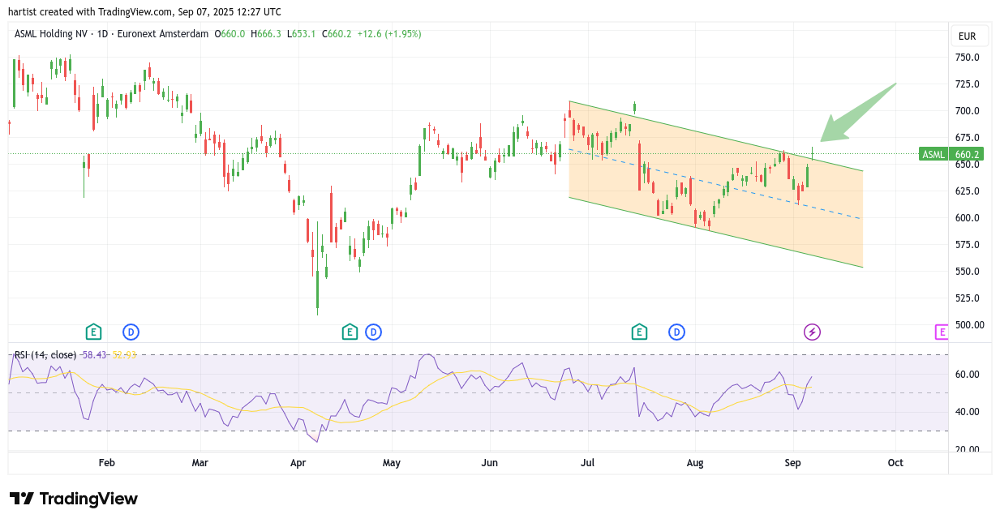Click the close value C660.2

pyautogui.click(x=337, y=34)
